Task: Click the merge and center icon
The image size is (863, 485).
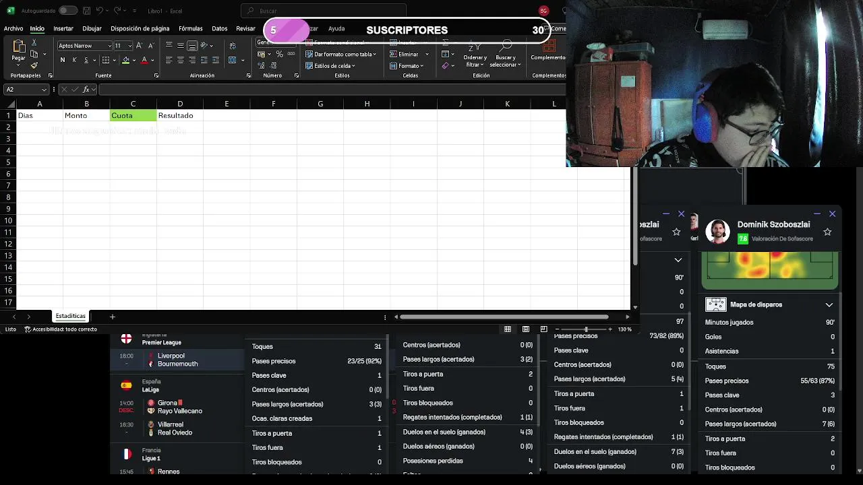Action: [x=233, y=60]
